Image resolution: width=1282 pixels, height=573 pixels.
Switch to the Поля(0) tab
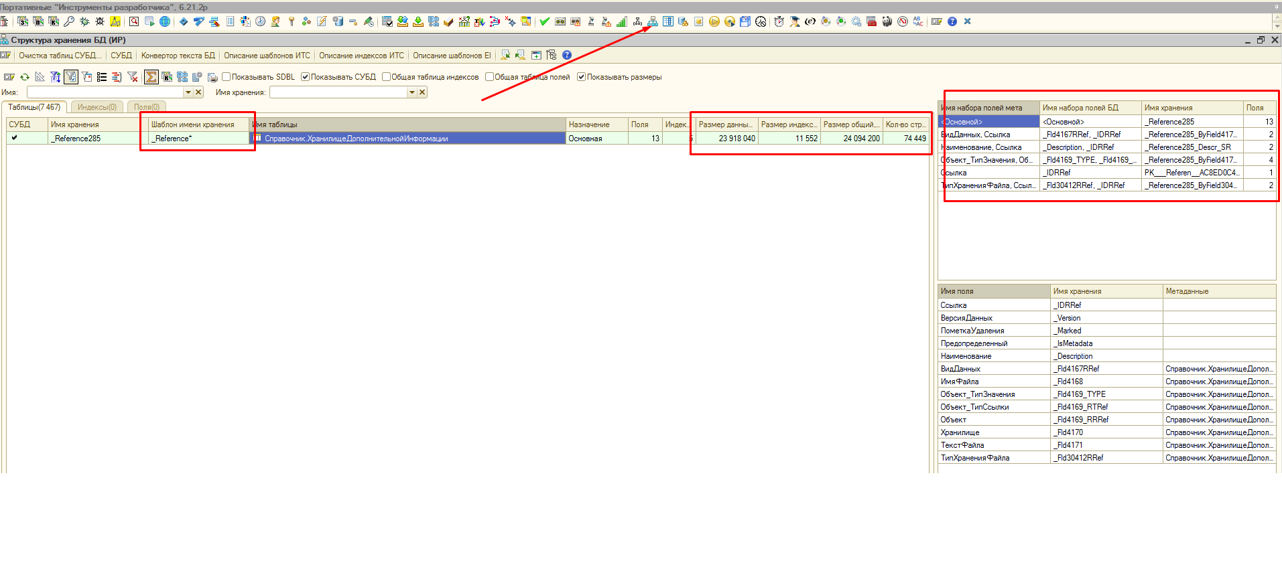pyautogui.click(x=147, y=107)
